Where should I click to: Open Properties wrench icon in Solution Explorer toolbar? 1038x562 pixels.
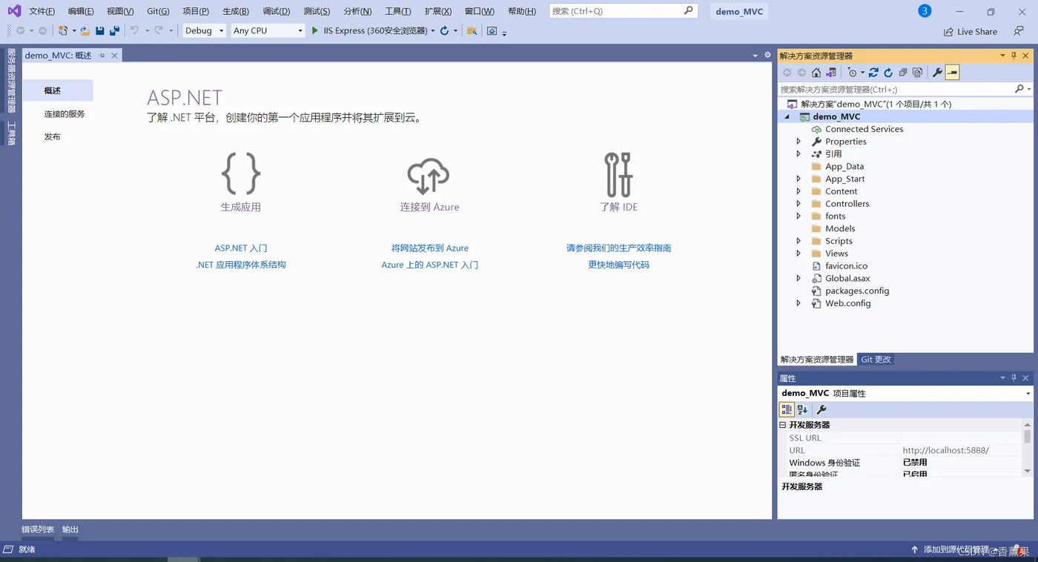[937, 73]
